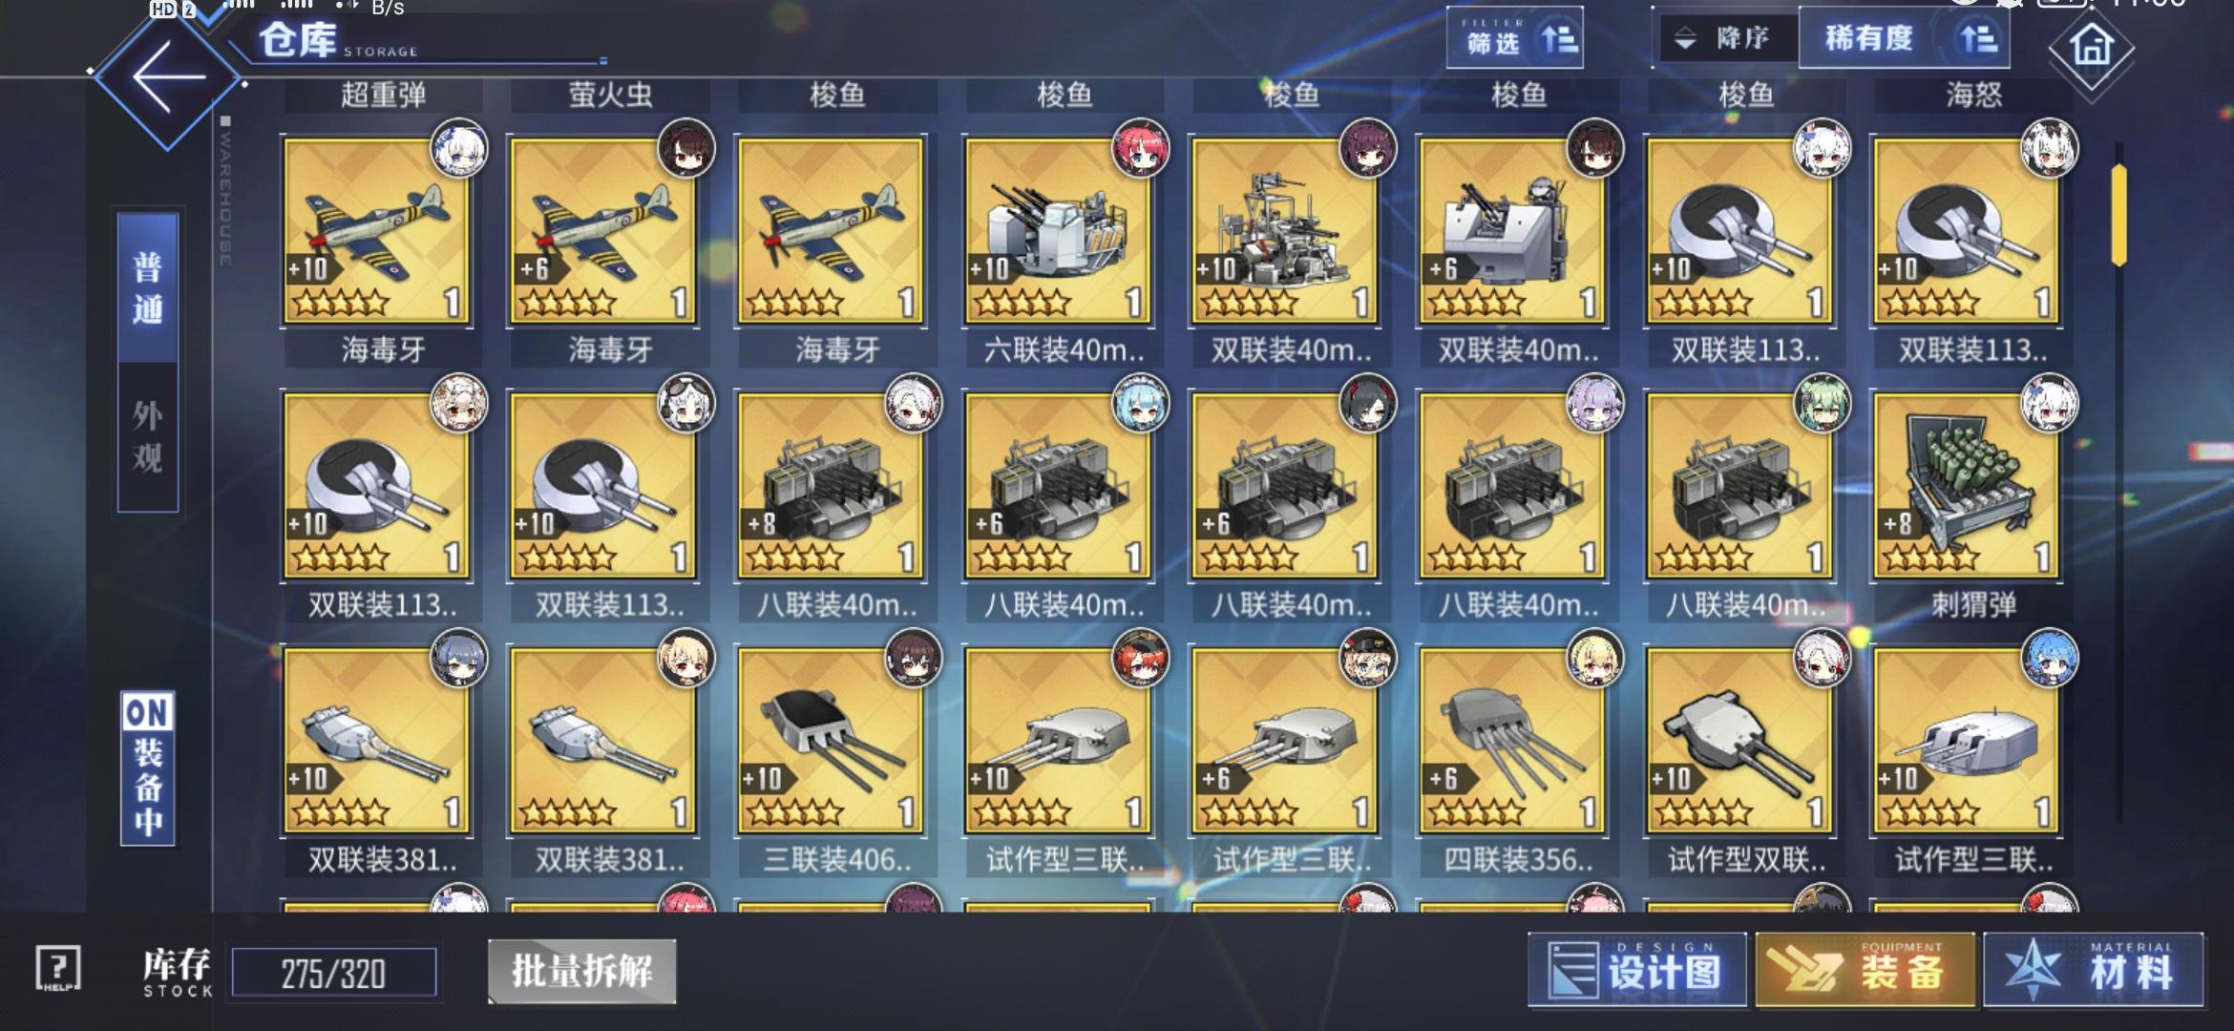Switch to 材料 material tab
The height and width of the screenshot is (1031, 2234).
[x=2094, y=971]
